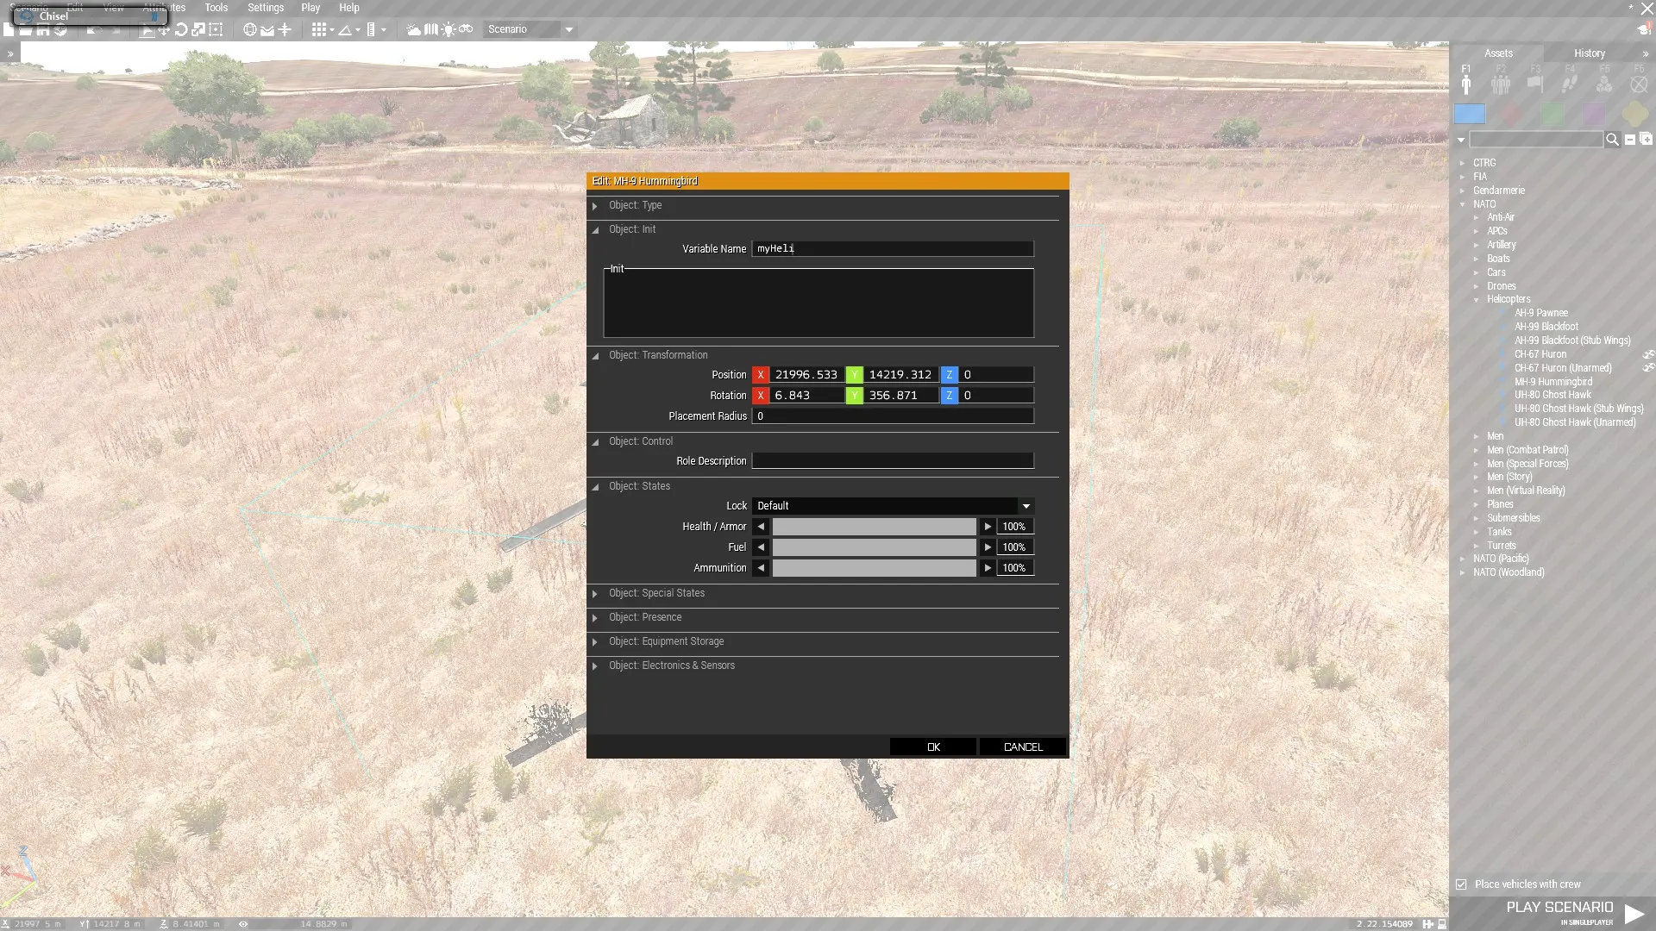Toggle Place vehicles with crew checkbox
The image size is (1656, 931).
pyautogui.click(x=1461, y=884)
